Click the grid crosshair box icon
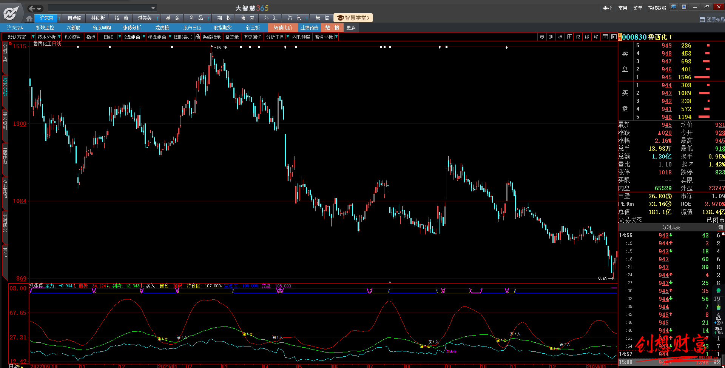Screen dimensions: 725x368 point(569,37)
